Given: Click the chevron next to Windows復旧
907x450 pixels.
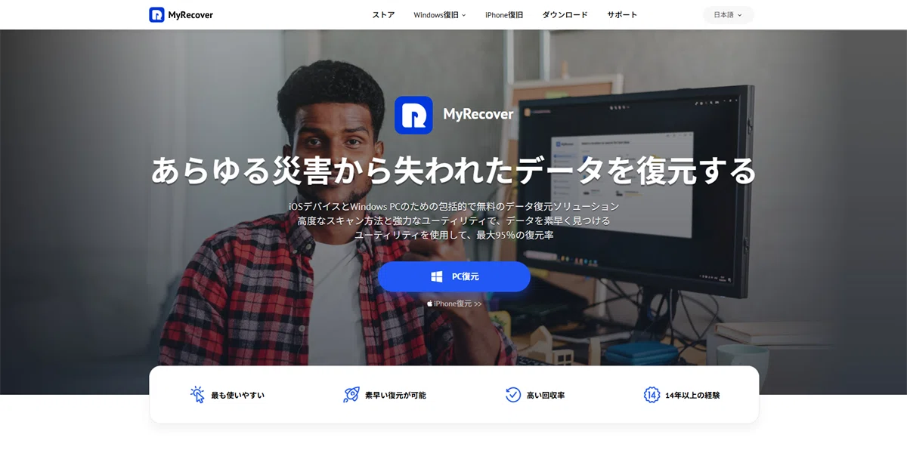Looking at the screenshot, I should pos(463,15).
